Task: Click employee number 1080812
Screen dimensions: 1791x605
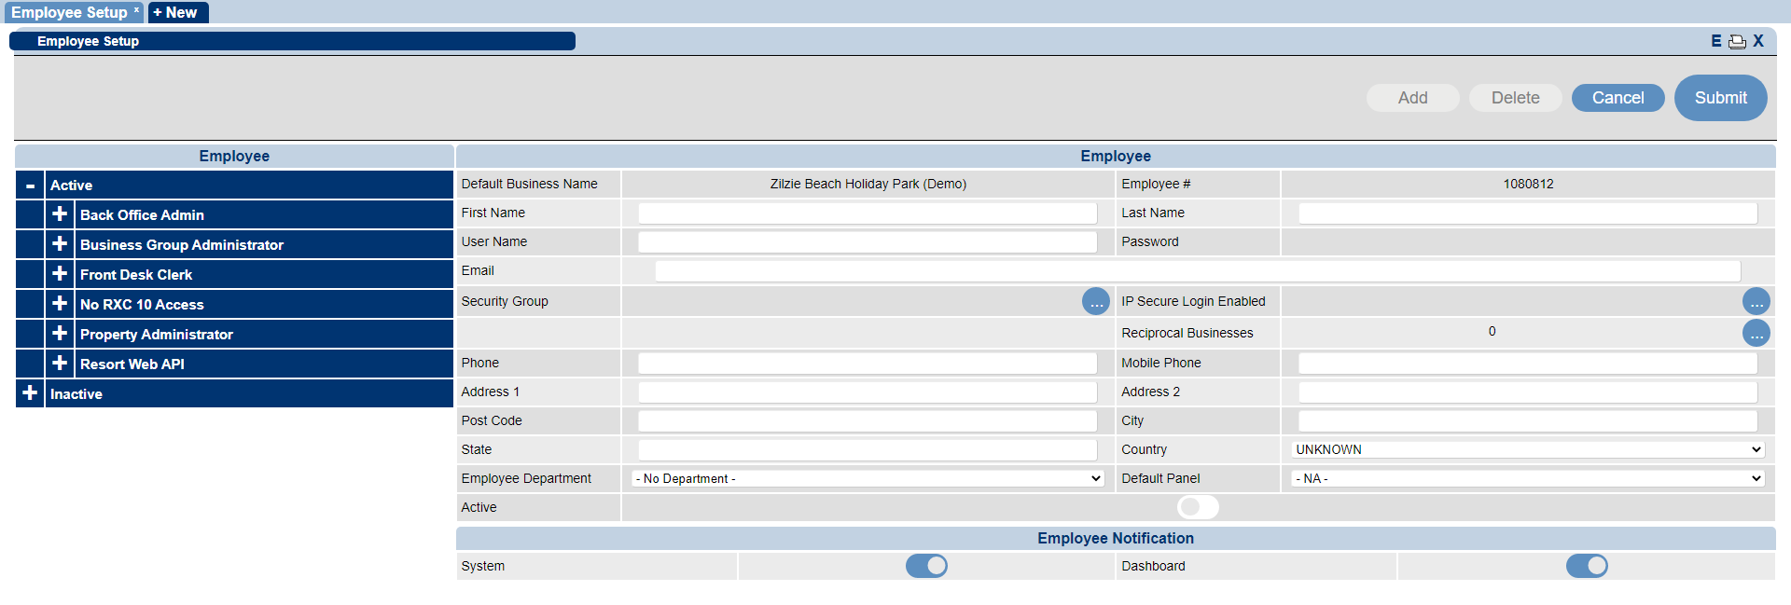Action: [1528, 184]
